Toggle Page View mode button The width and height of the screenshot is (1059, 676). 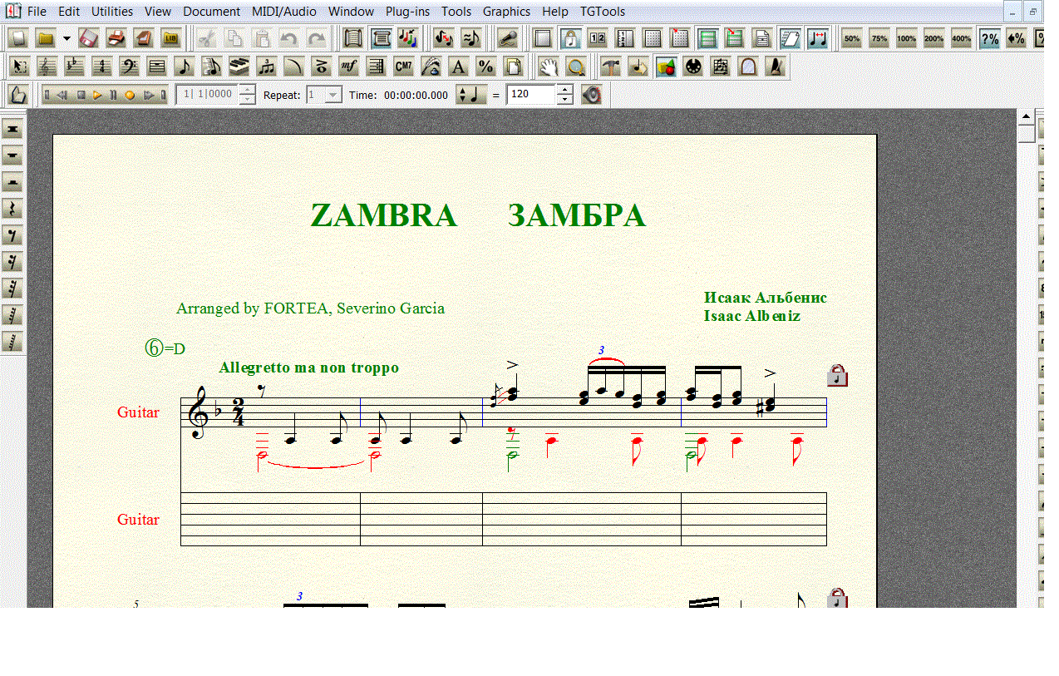[x=382, y=38]
